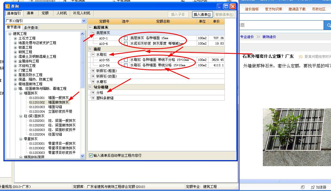331x191 pixels.
Task: Expand the 土石方工程 tree node
Action: pos(15,38)
